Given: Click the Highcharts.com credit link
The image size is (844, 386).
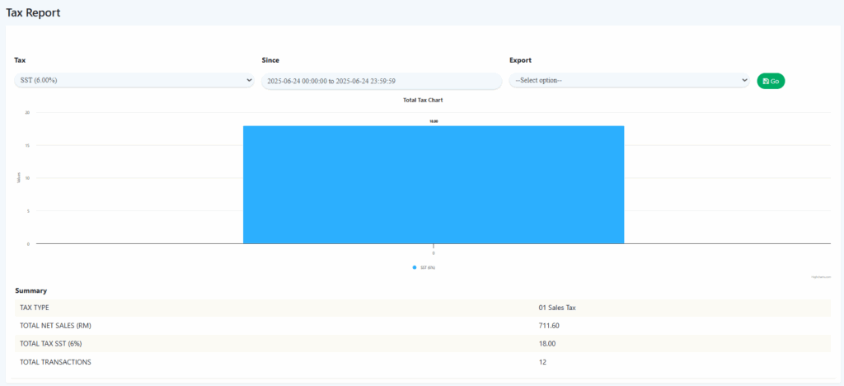Looking at the screenshot, I should [x=821, y=277].
